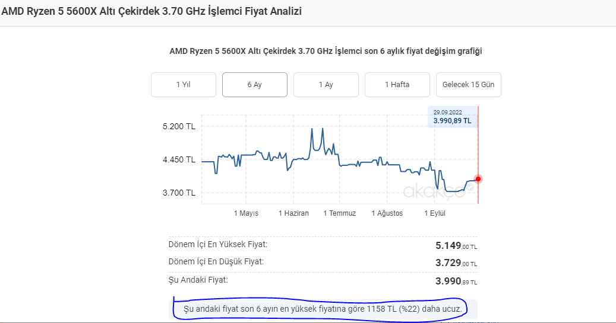Click the 1 Mayıs axis label
Image resolution: width=616 pixels, height=323 pixels.
[x=246, y=213]
